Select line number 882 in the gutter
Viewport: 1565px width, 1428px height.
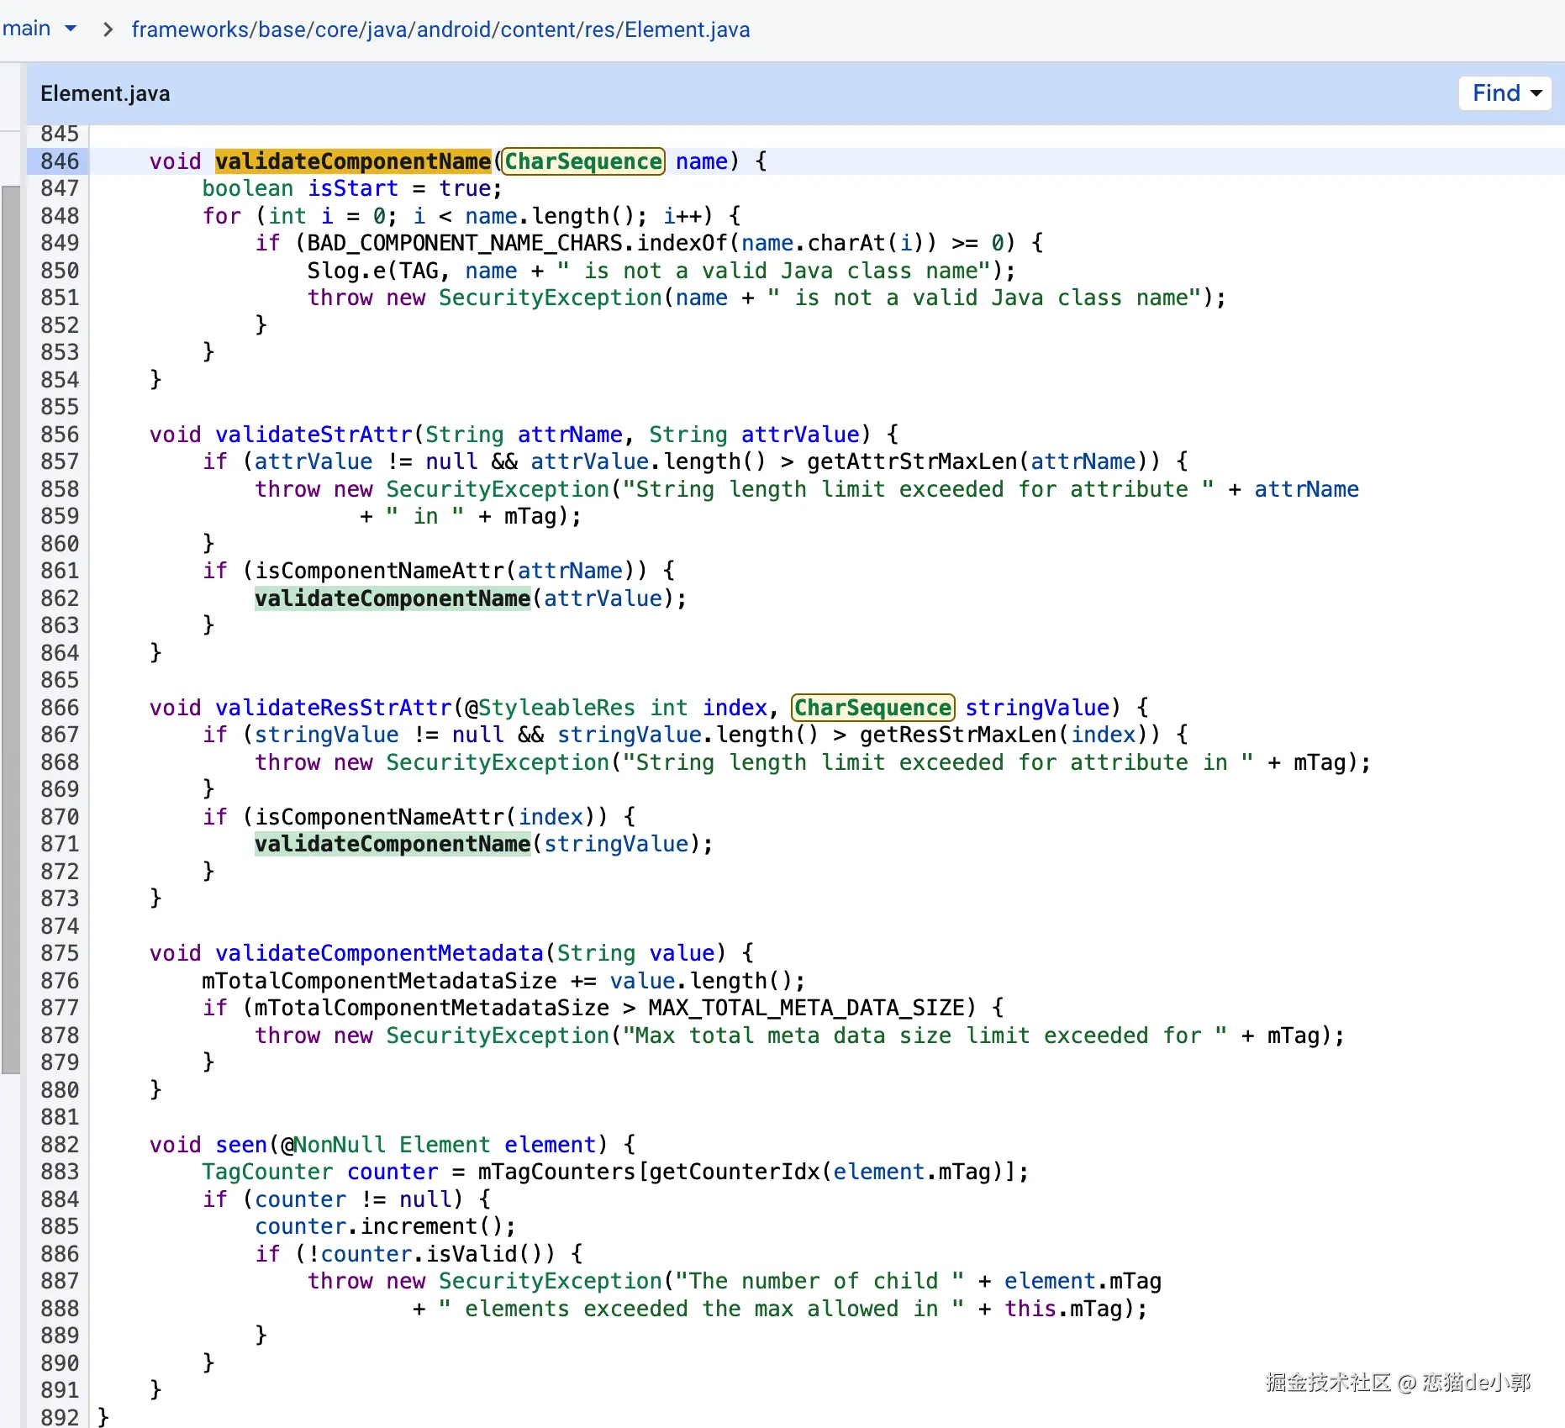59,1145
